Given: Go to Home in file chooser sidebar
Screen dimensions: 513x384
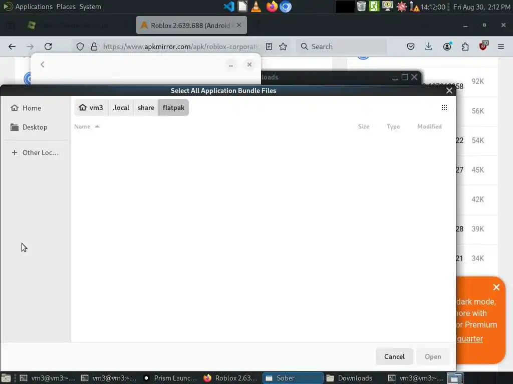Looking at the screenshot, I should tap(36, 108).
